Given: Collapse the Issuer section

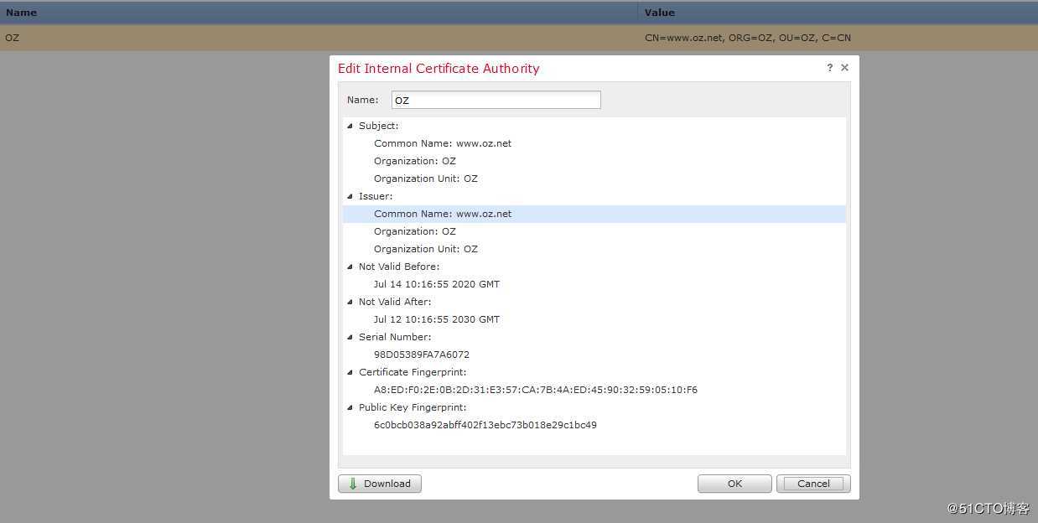Looking at the screenshot, I should (x=350, y=196).
